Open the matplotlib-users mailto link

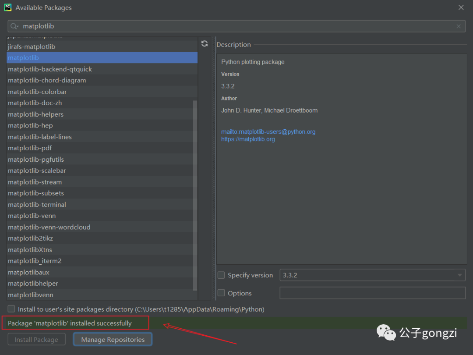point(268,131)
